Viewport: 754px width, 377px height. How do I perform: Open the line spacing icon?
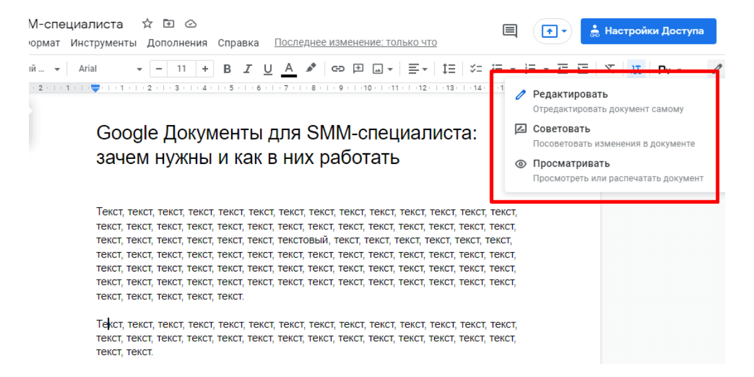(449, 68)
